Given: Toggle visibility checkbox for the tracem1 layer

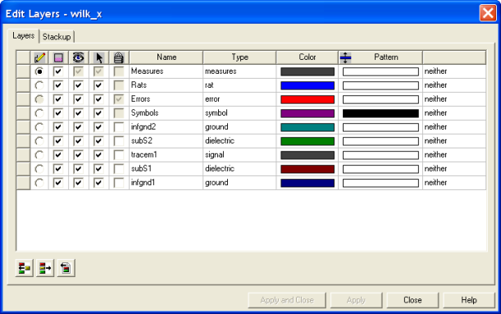Looking at the screenshot, I should pyautogui.click(x=78, y=155).
